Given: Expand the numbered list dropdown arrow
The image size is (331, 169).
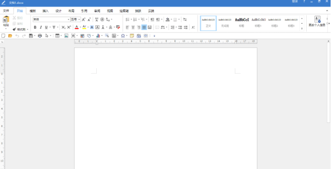Looking at the screenshot, I should [x=139, y=19].
